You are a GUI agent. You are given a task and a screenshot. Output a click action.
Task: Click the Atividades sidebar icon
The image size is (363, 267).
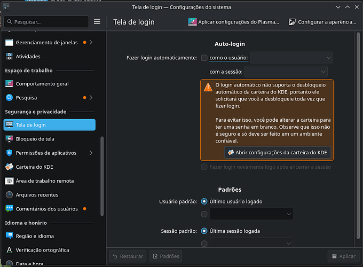click(9, 56)
